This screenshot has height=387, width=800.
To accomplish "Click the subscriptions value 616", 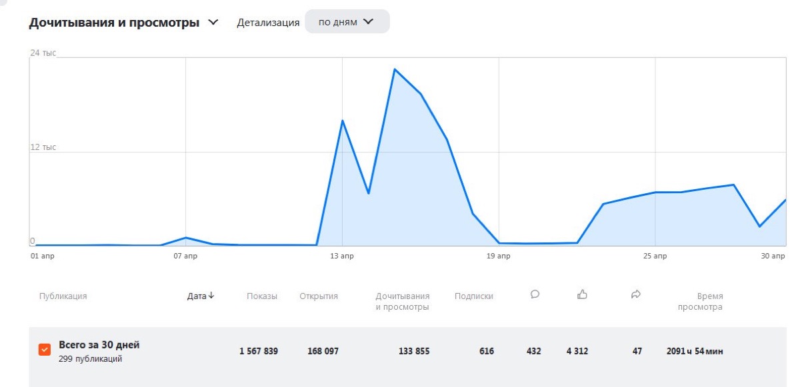I will (x=487, y=351).
